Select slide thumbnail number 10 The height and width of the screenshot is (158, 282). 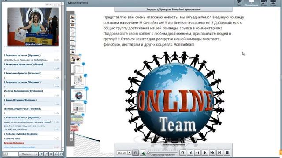[75, 58]
